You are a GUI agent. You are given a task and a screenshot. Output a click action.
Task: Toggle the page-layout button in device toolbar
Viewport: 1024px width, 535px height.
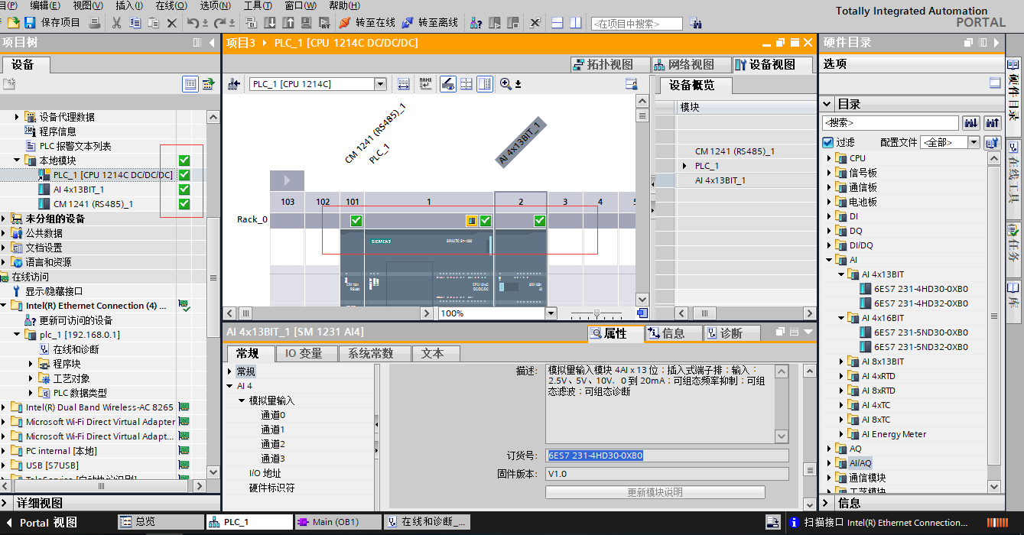pos(485,84)
